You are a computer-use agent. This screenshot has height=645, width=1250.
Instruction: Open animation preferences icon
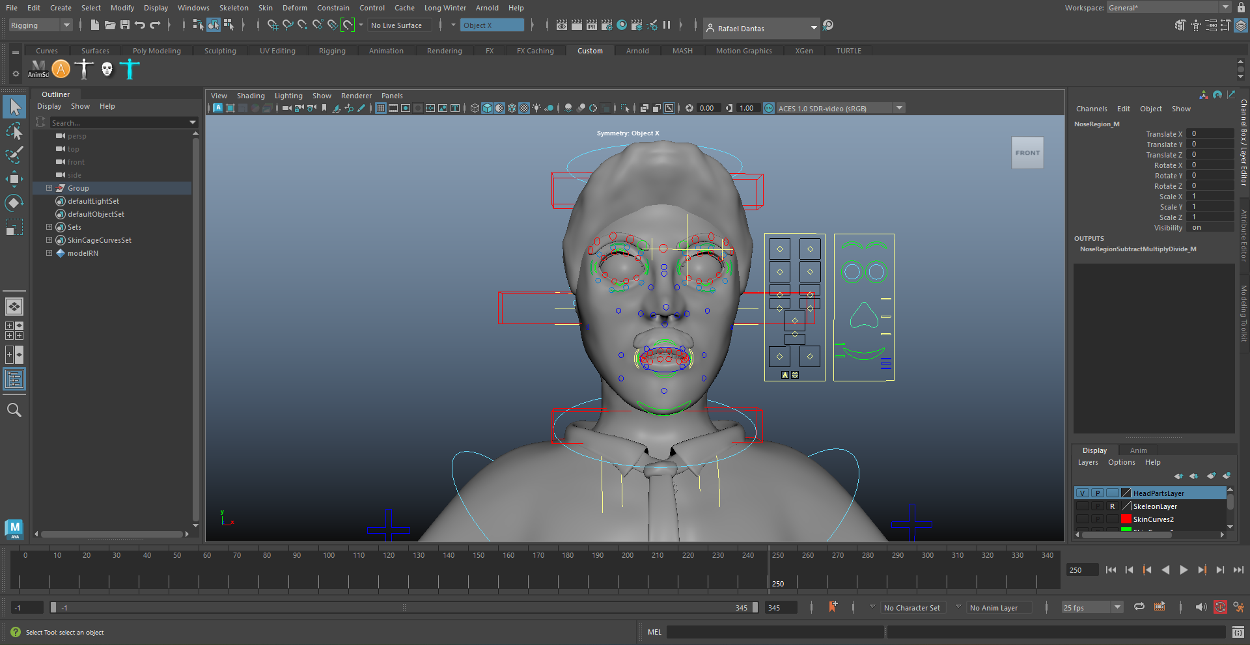pyautogui.click(x=1238, y=607)
